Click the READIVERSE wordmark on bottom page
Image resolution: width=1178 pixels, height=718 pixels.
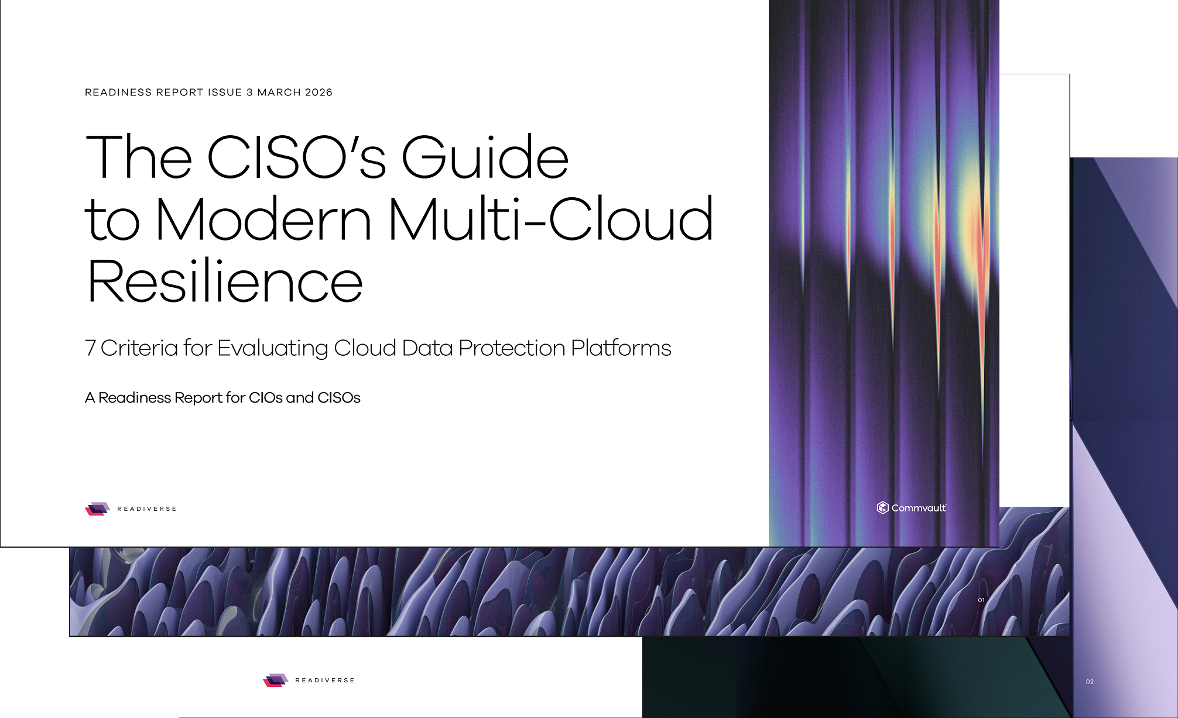tap(325, 681)
